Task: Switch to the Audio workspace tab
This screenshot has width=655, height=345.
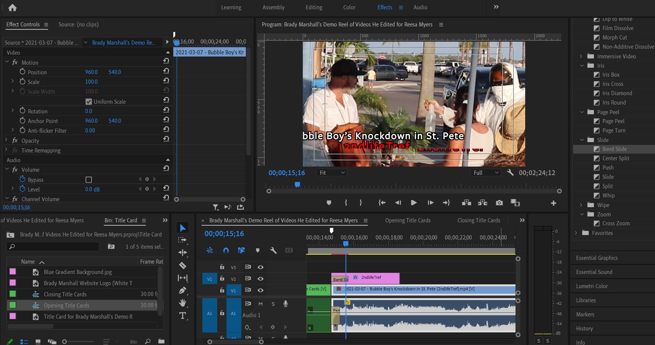Action: (x=420, y=7)
